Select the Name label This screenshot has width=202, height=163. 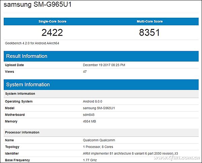(9, 140)
